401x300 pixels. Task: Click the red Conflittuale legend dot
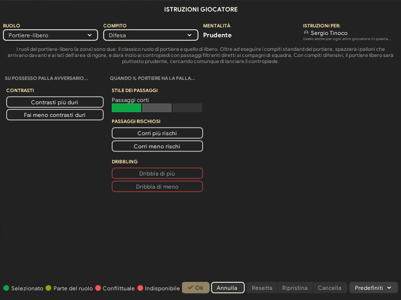coord(98,288)
